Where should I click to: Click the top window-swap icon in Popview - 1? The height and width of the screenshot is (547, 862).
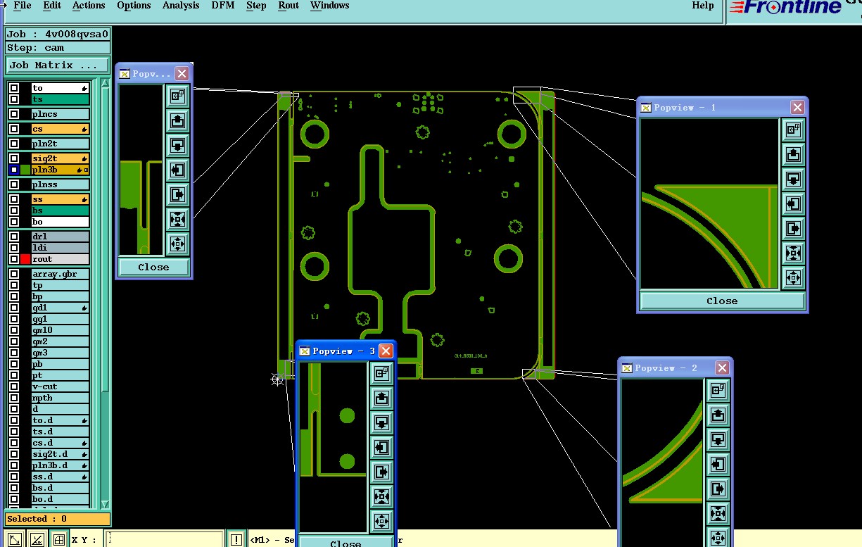[793, 130]
